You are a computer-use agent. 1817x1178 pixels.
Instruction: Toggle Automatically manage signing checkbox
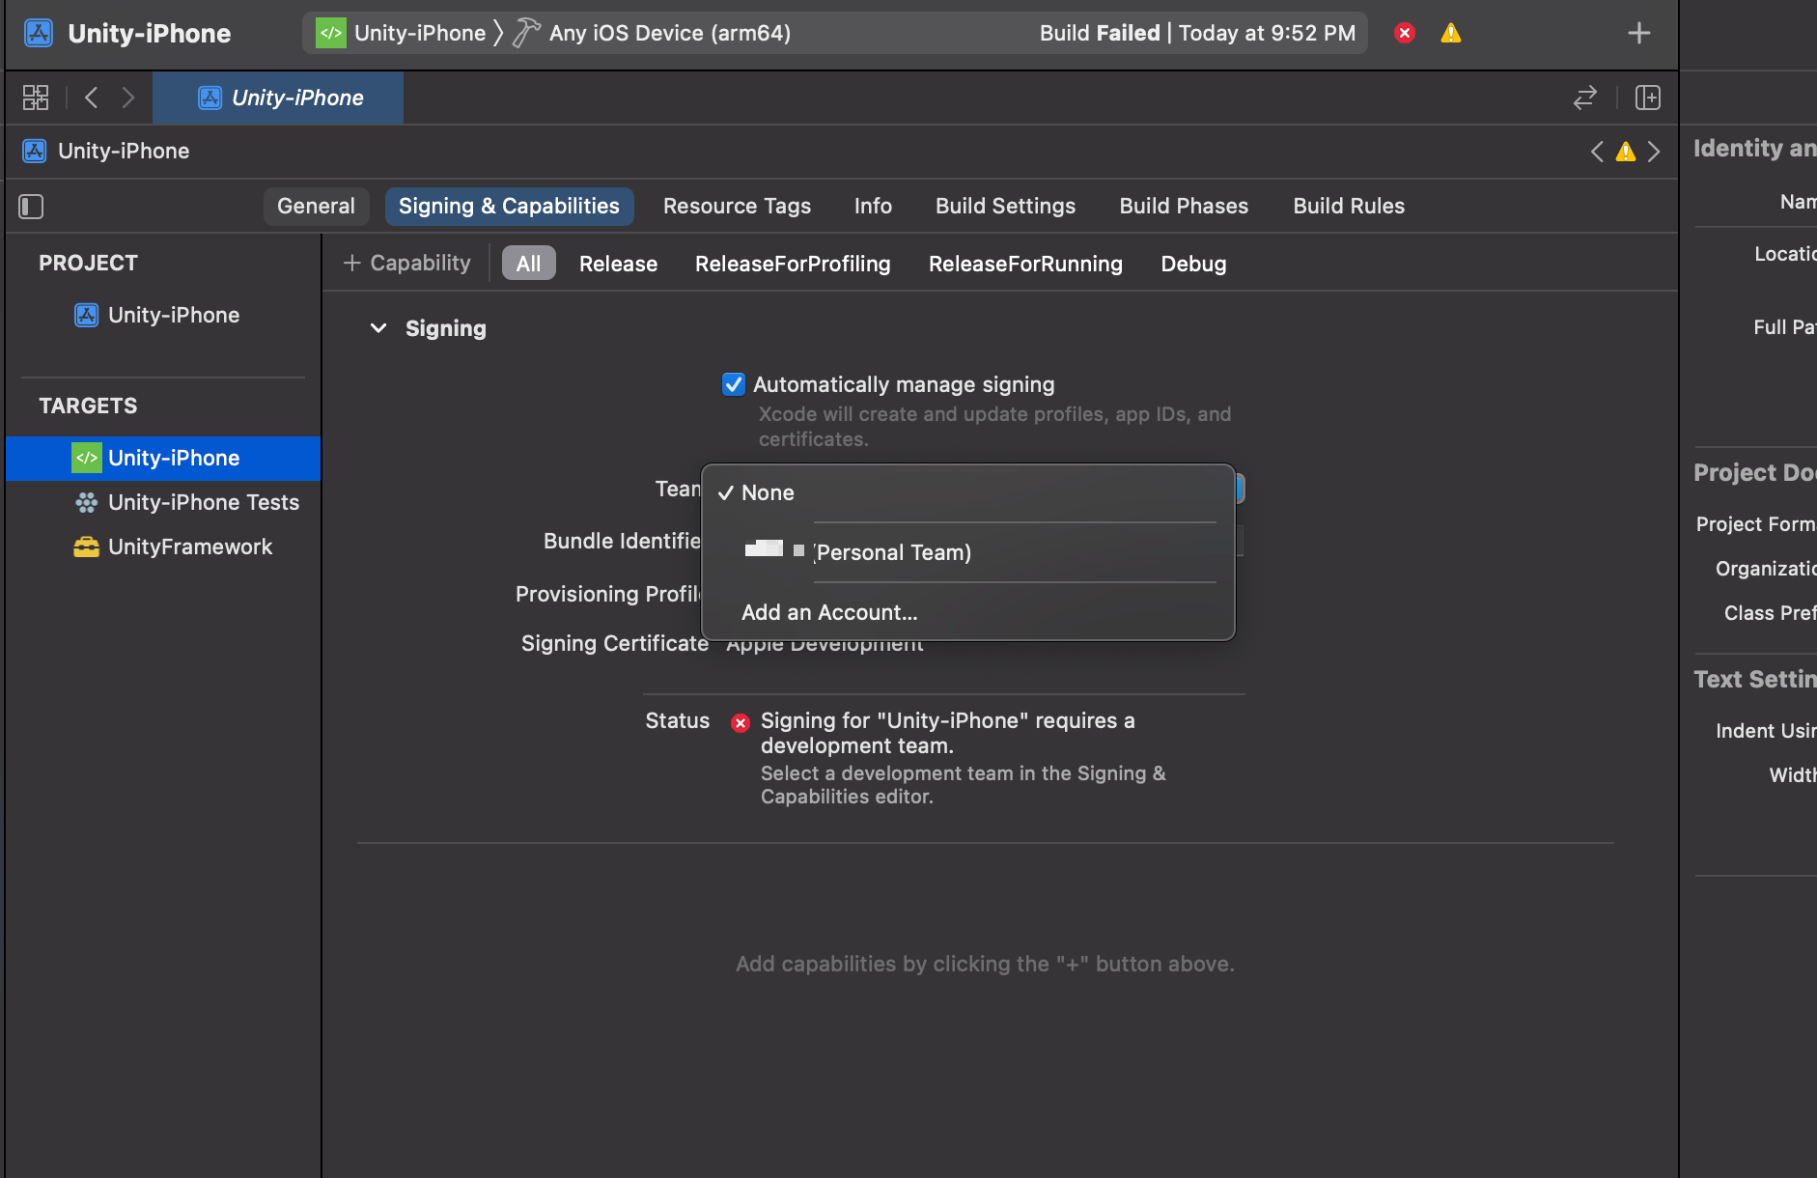[x=734, y=384]
